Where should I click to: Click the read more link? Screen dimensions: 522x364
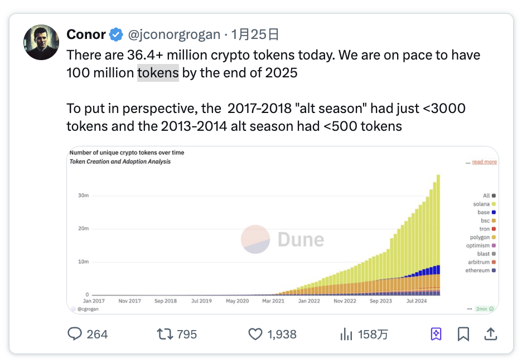pos(485,162)
